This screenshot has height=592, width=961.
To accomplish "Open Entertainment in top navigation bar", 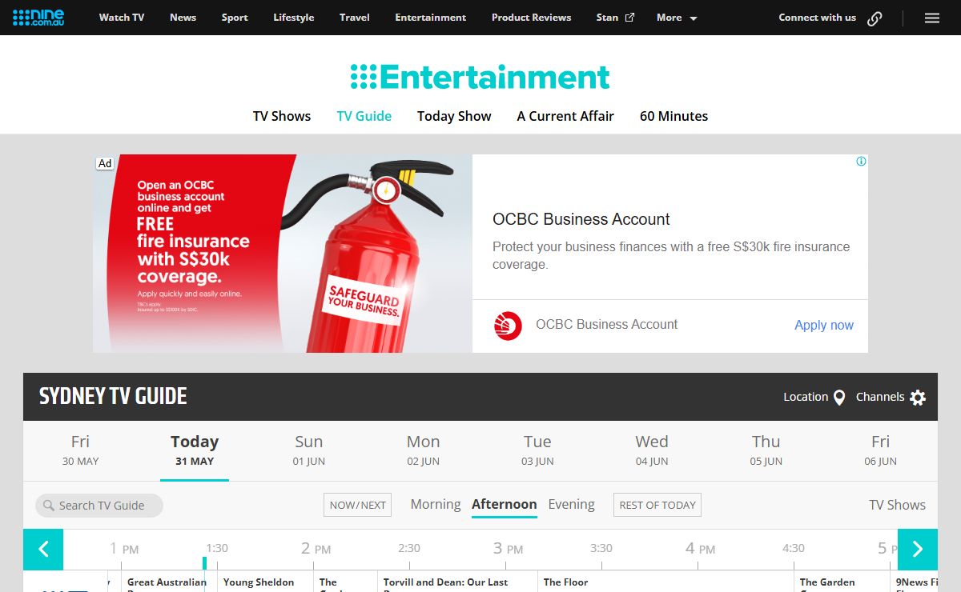I will pos(430,18).
